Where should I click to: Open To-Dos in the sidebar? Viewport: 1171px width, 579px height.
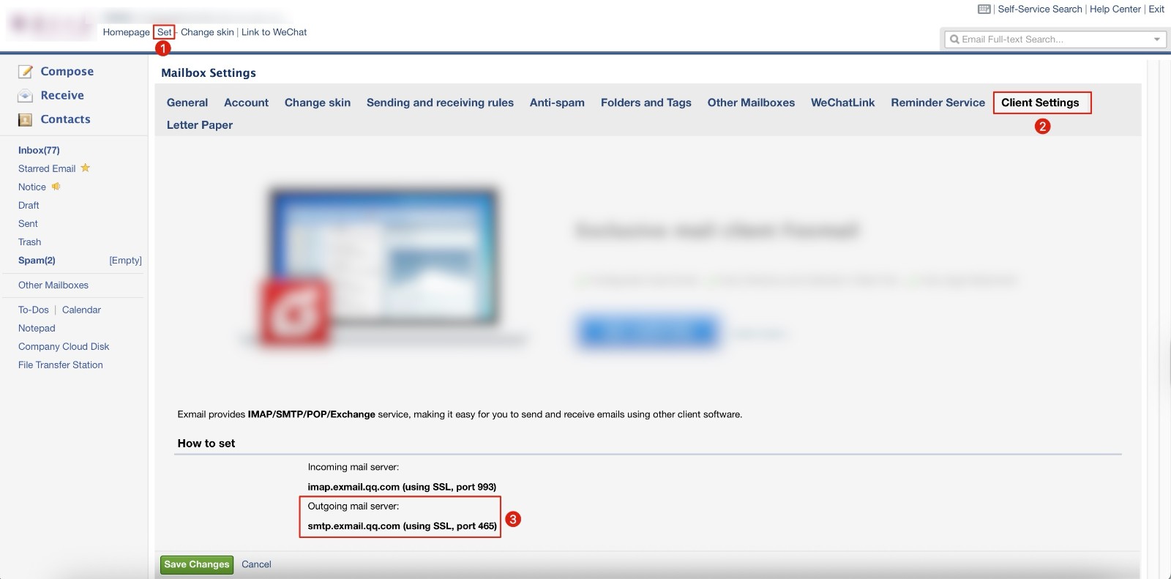[x=34, y=310]
